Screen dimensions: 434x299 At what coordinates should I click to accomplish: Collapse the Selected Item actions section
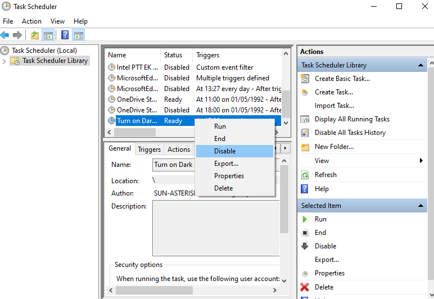click(x=421, y=206)
